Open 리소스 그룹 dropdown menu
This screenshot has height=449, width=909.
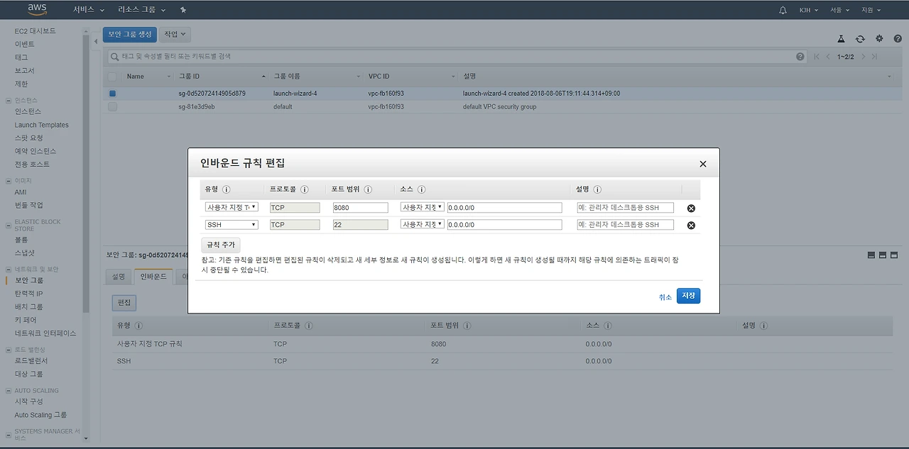point(142,10)
